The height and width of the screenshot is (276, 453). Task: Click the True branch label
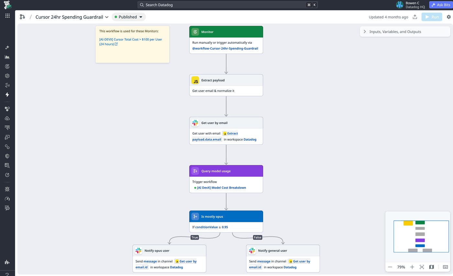pos(194,237)
